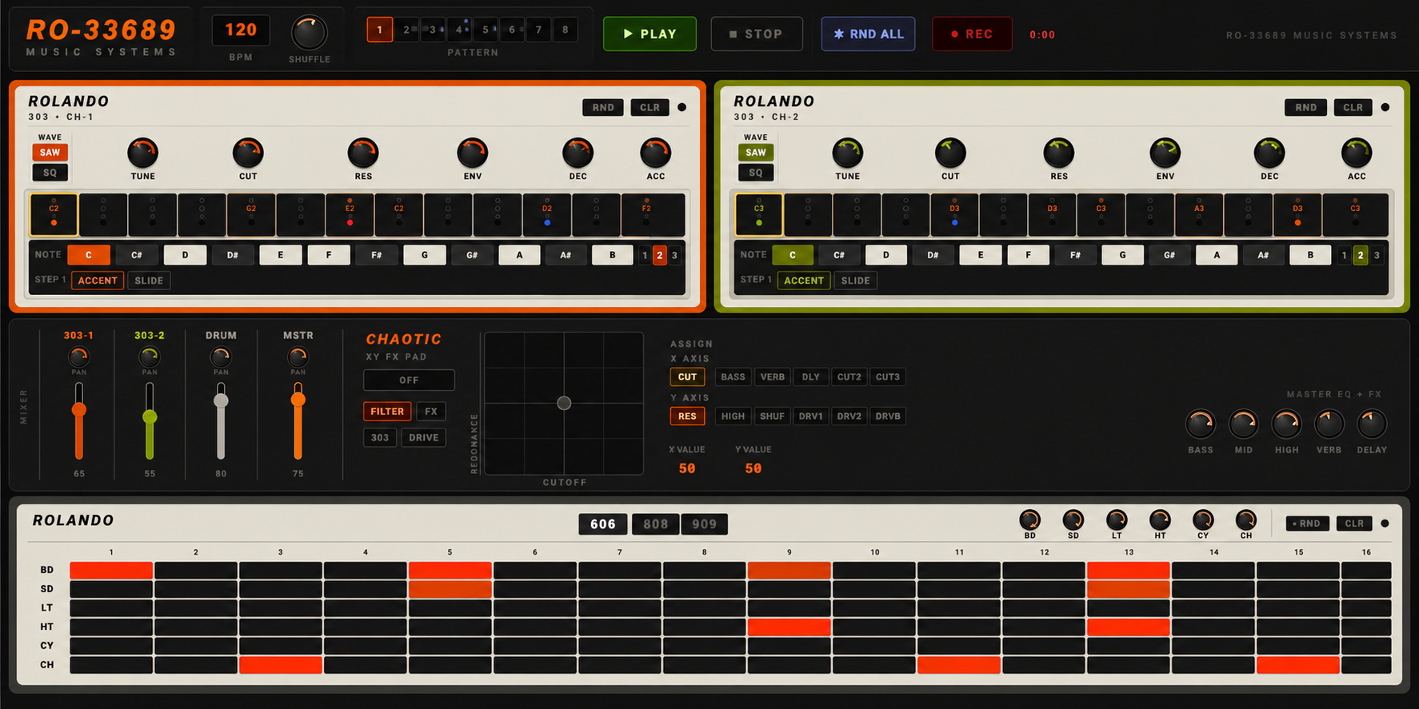Click the 303-1 PAN knob
The width and height of the screenshot is (1419, 709).
[78, 356]
